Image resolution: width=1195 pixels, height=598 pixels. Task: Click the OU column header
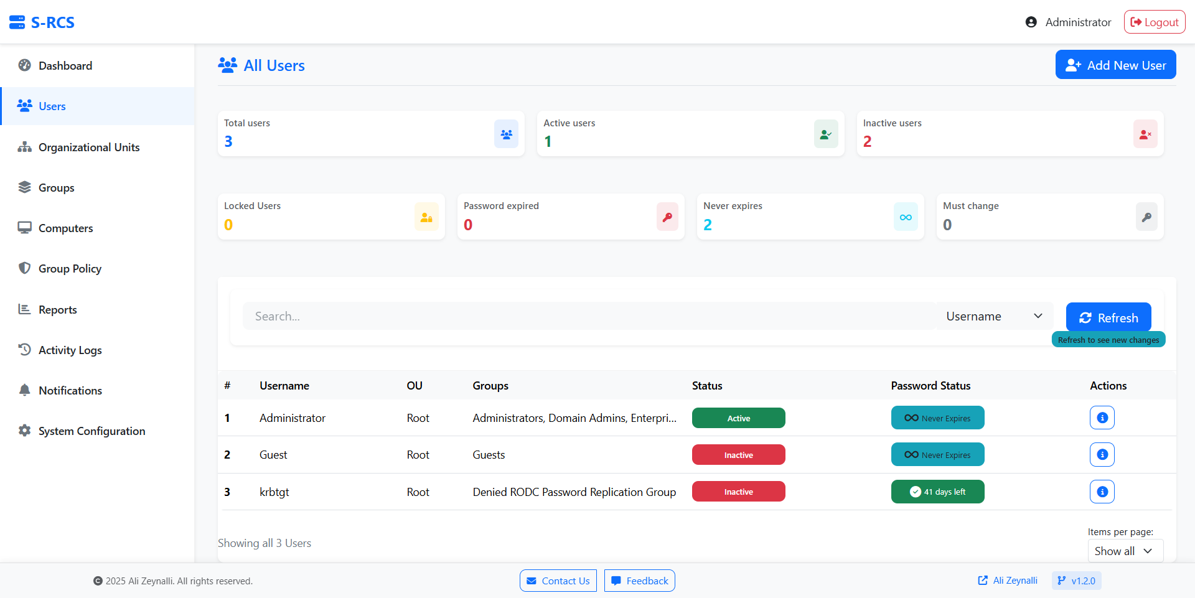click(415, 386)
